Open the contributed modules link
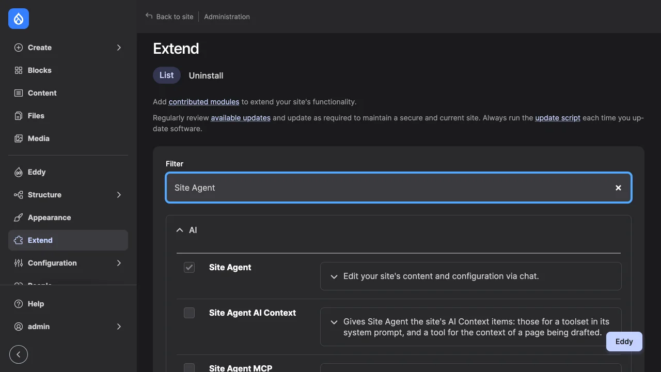The width and height of the screenshot is (661, 372). pos(204,101)
